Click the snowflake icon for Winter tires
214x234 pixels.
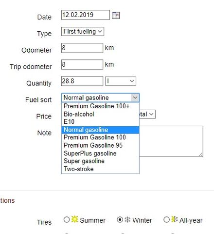point(127,220)
